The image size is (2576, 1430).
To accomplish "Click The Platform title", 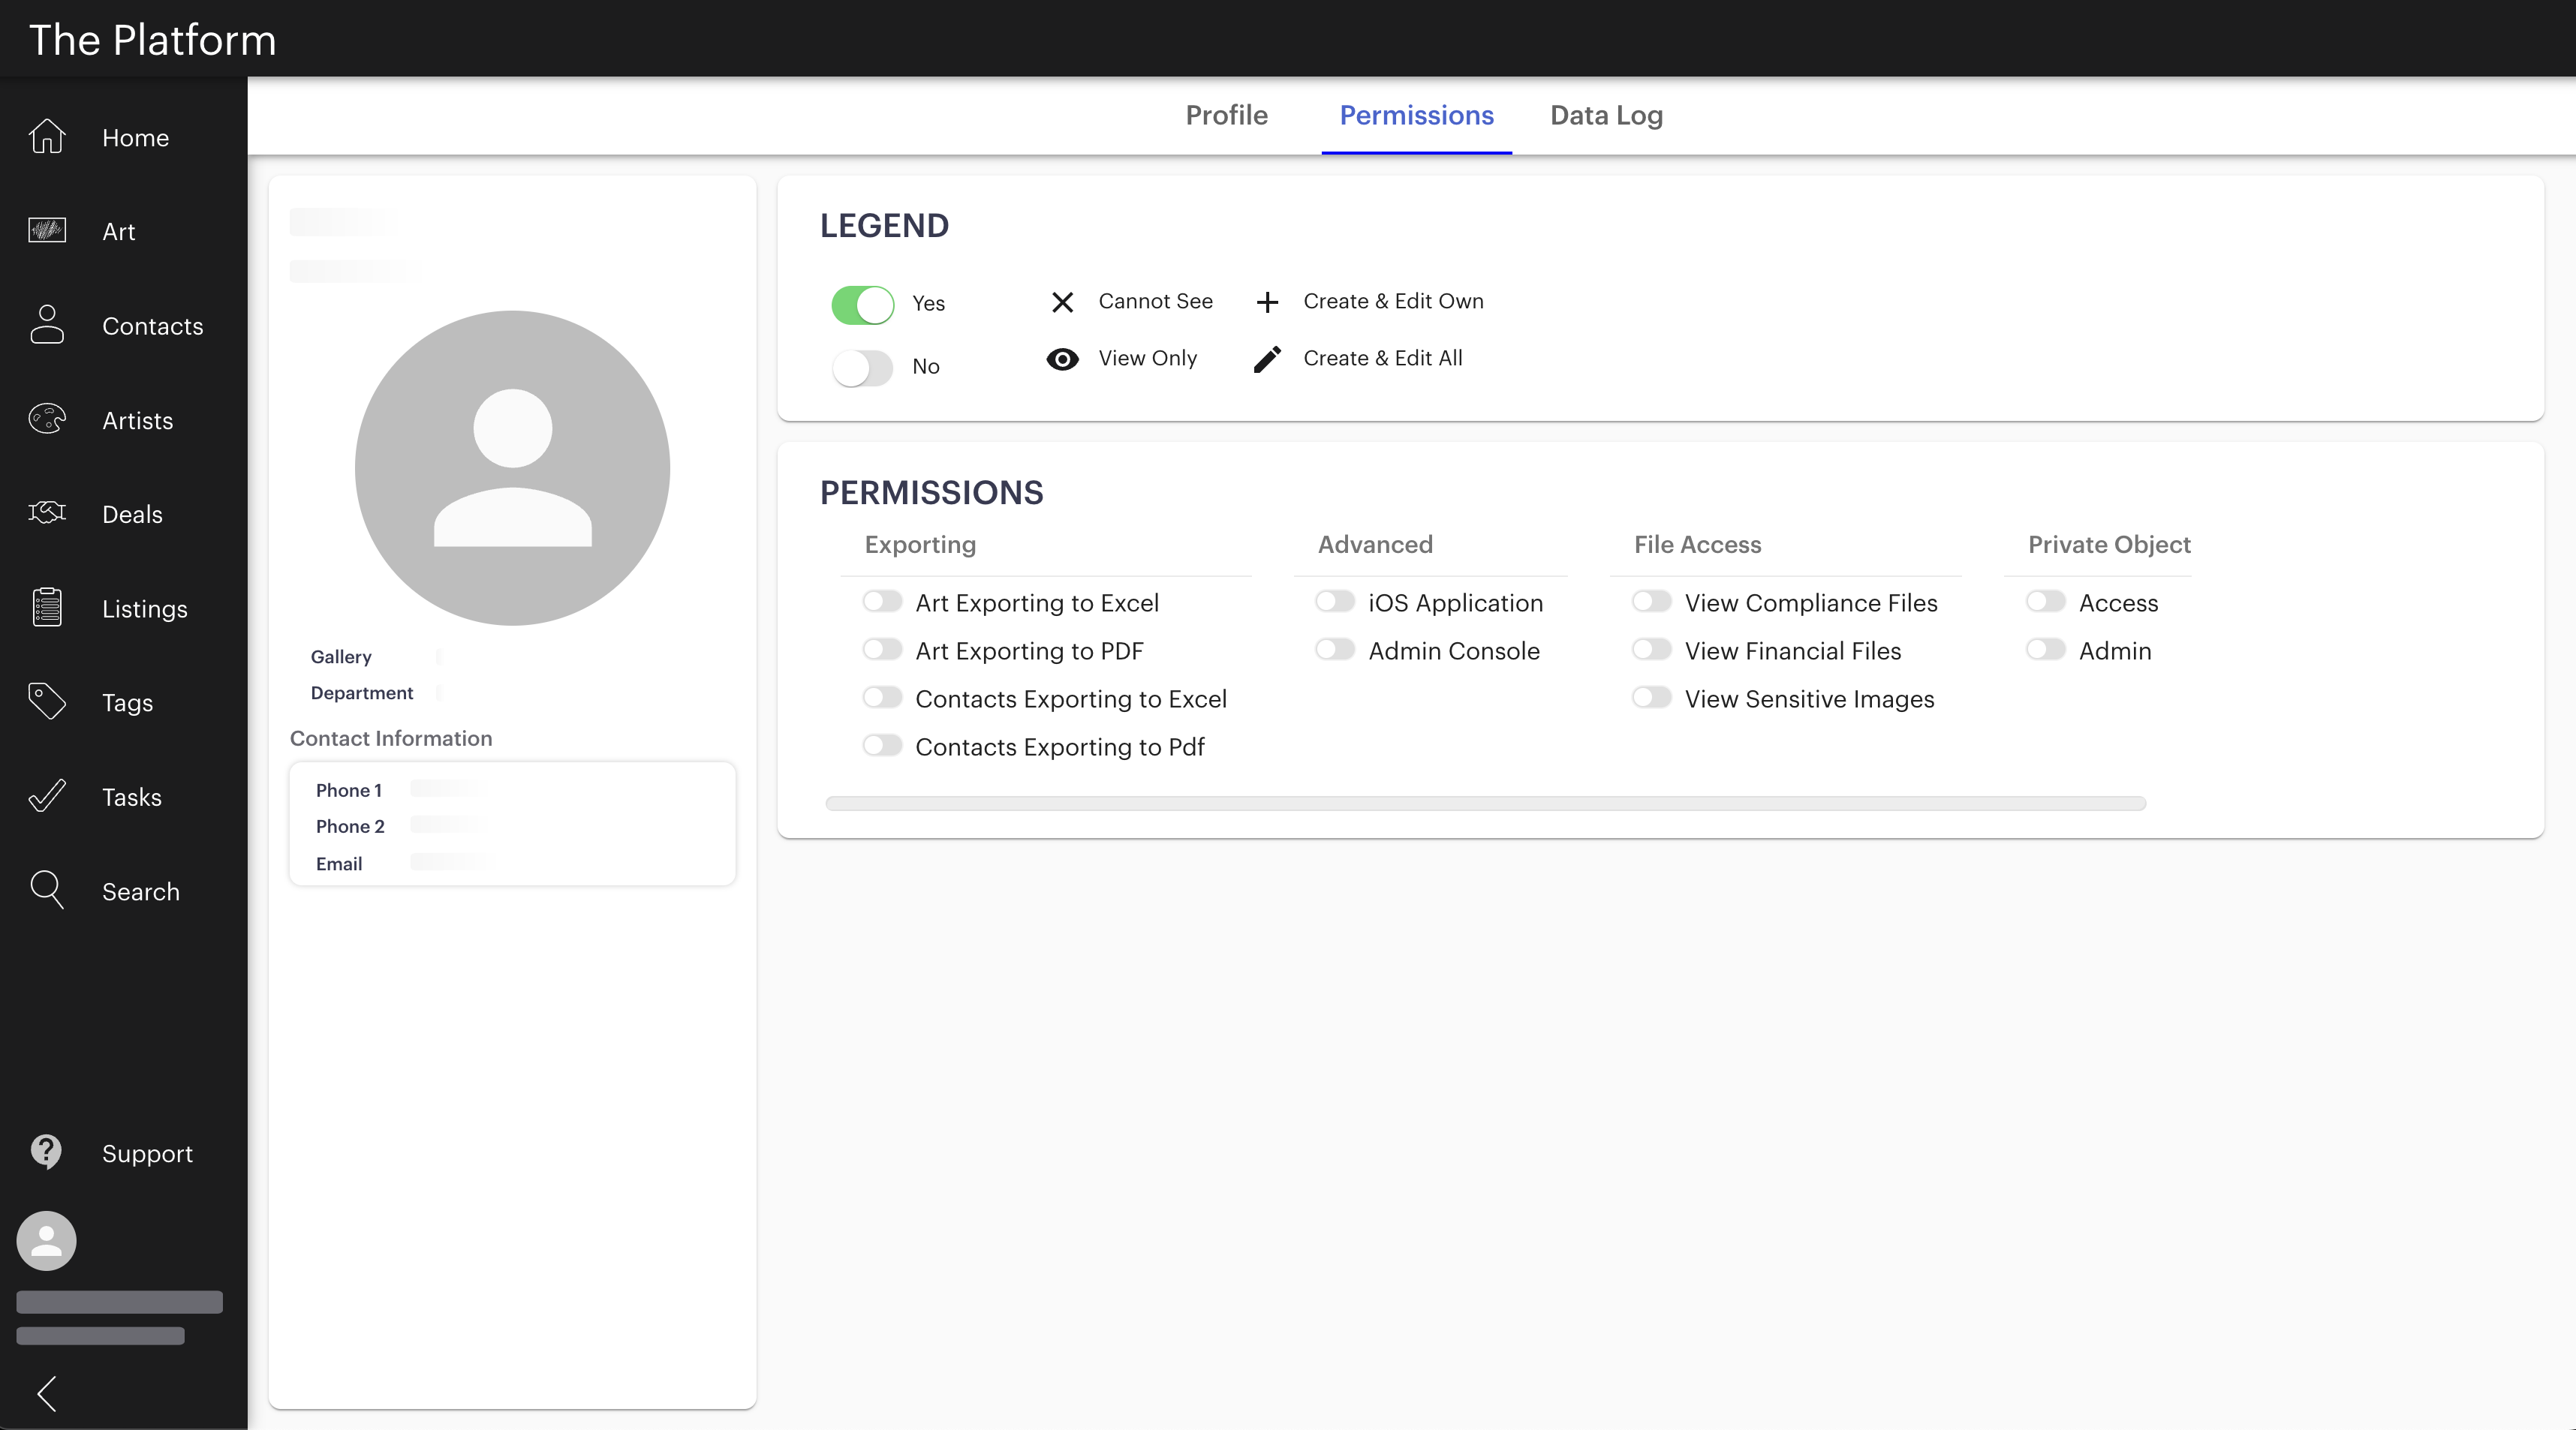I will tap(153, 40).
